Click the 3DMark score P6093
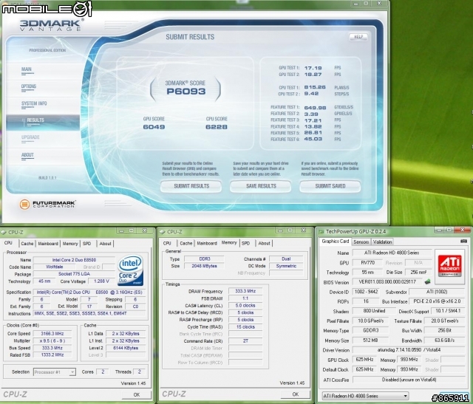473x404 pixels. pos(186,92)
